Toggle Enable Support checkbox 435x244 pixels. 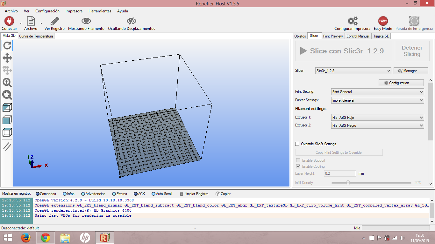[x=298, y=160]
